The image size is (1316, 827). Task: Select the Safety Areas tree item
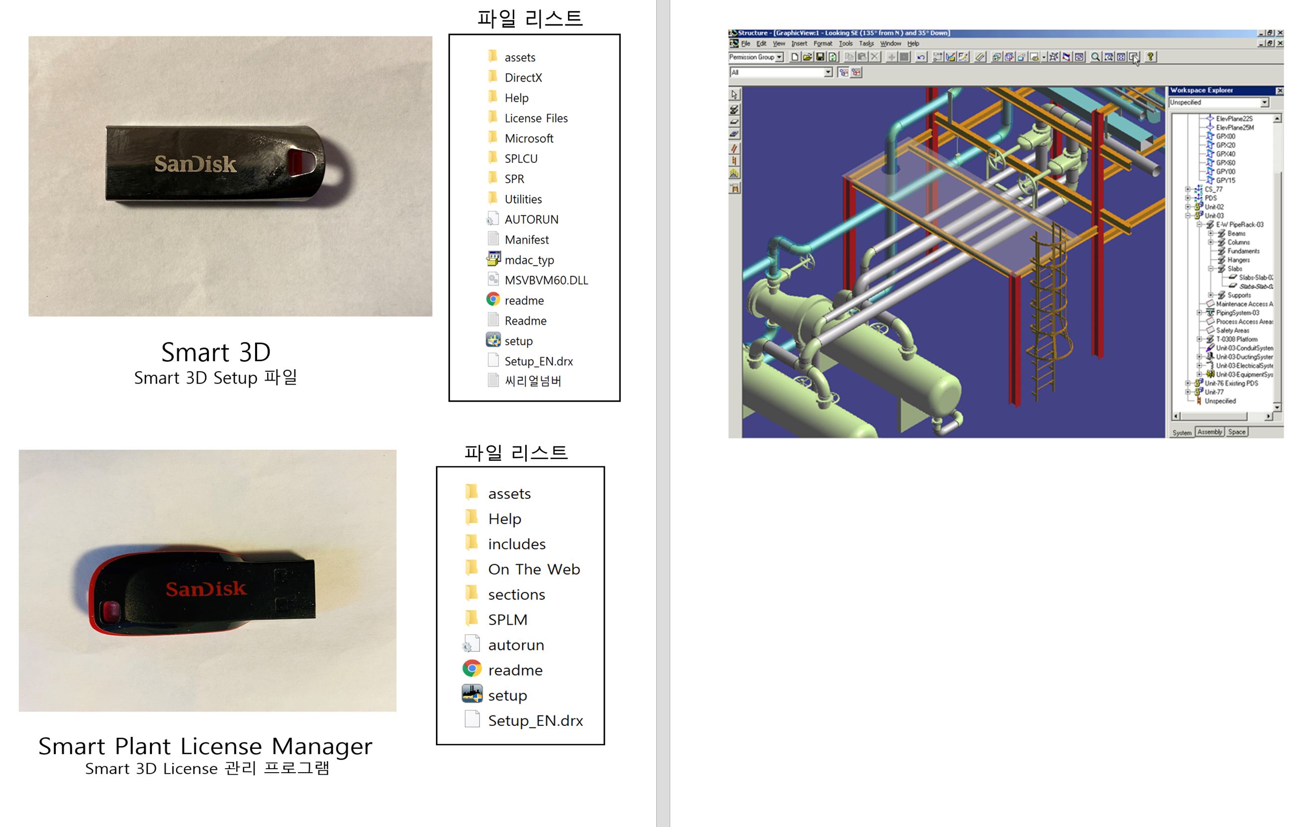(1232, 330)
